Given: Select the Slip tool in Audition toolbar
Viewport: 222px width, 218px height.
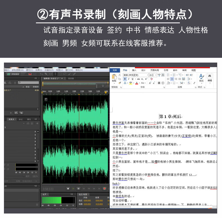Looking at the screenshot, I should point(51,74).
